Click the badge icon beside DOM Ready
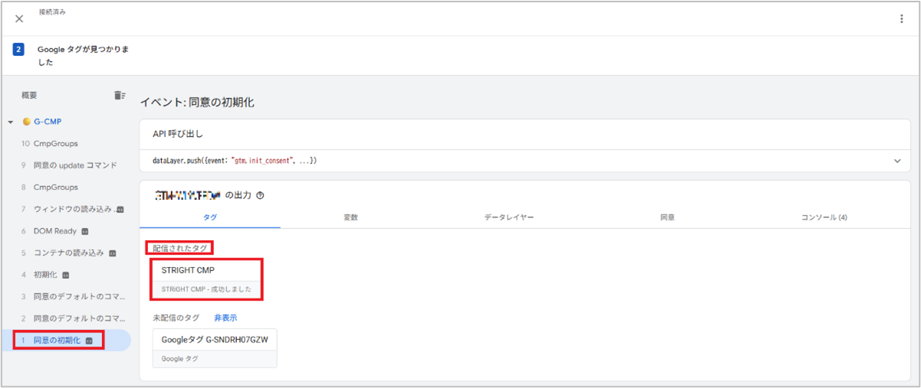The image size is (921, 388). click(x=85, y=231)
